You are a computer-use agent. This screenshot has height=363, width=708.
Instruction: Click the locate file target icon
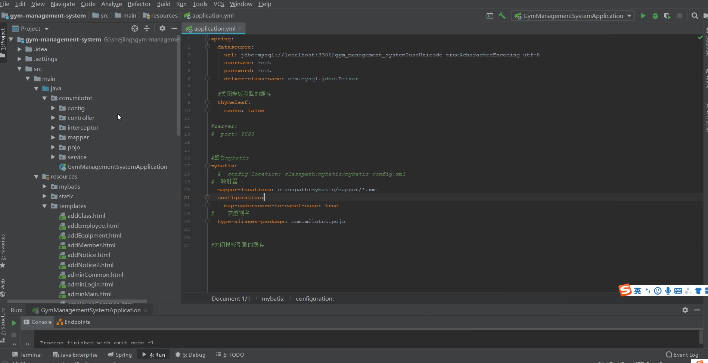pos(135,28)
